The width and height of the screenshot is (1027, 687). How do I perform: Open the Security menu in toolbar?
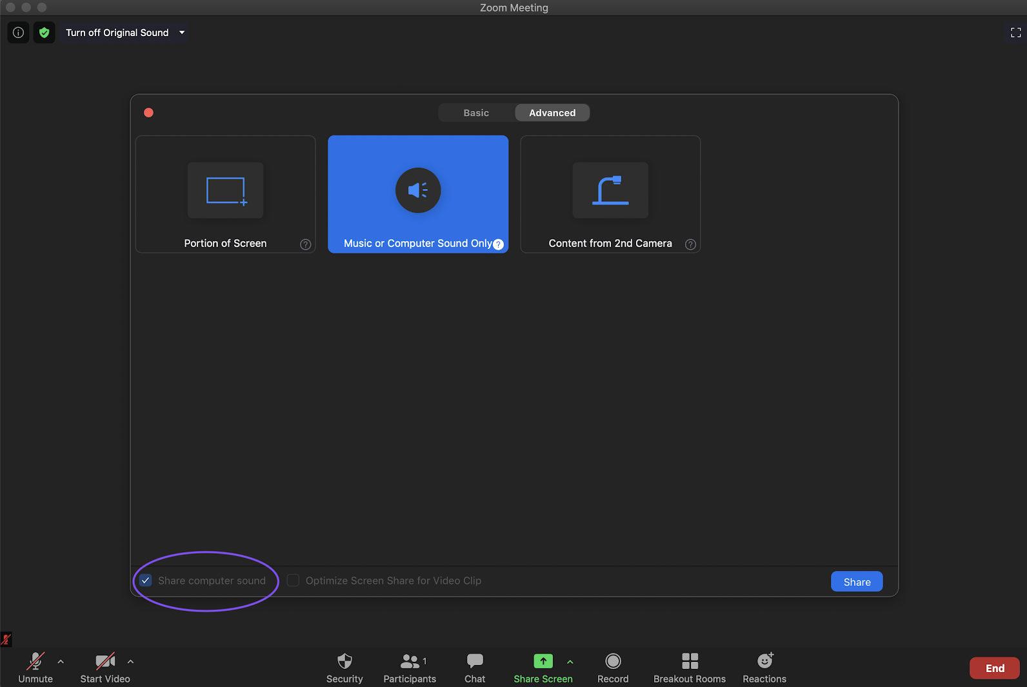click(344, 668)
